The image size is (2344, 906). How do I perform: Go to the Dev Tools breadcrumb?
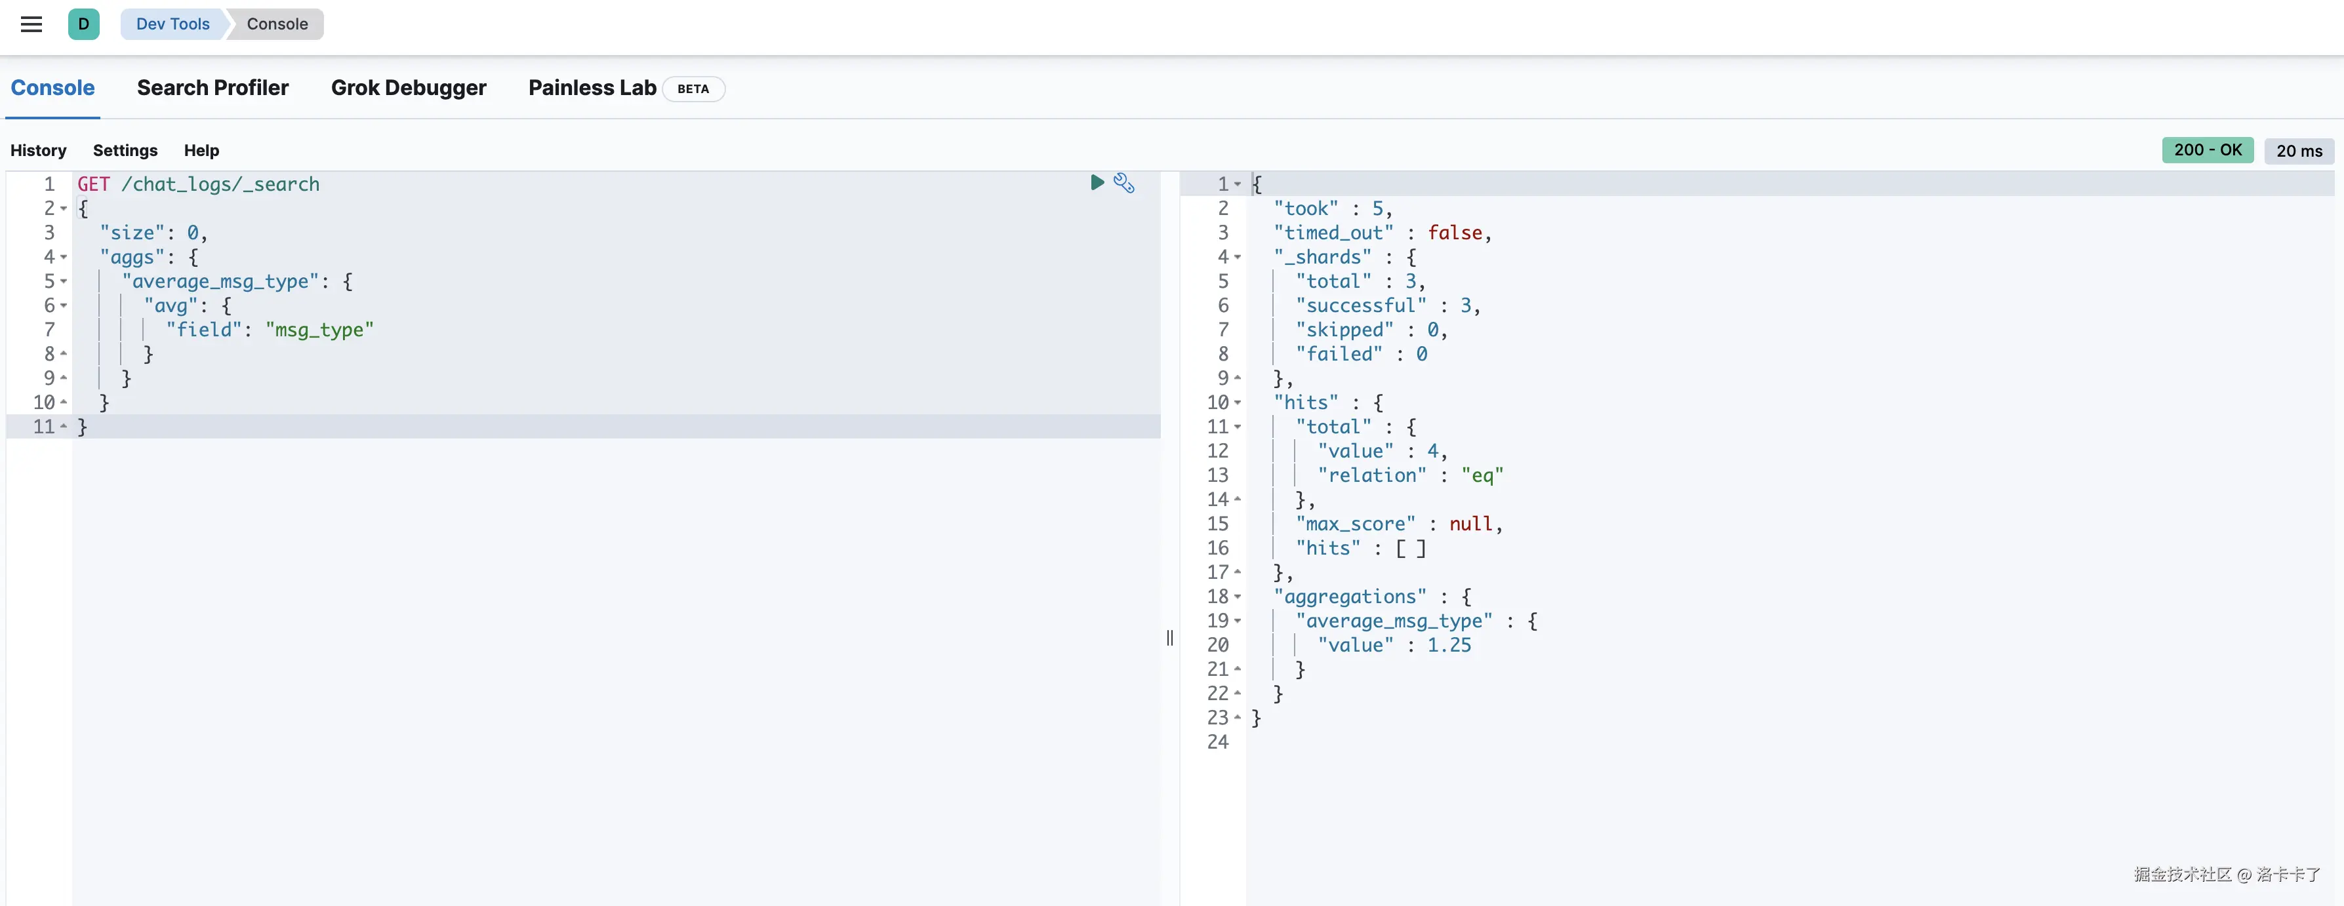point(172,24)
